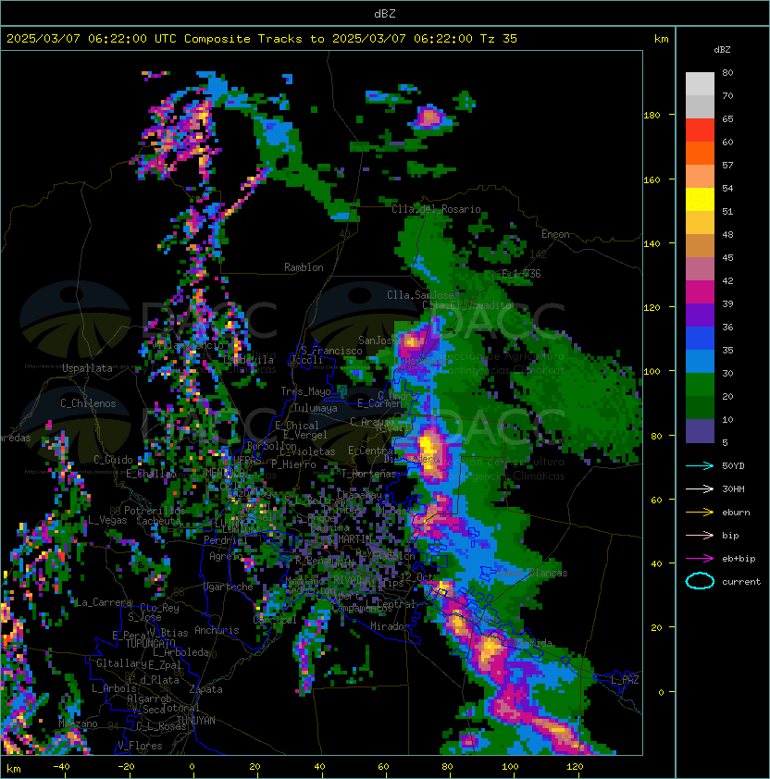
Task: Select the bright yellow 51-54 dBZ swatch
Action: (x=700, y=199)
